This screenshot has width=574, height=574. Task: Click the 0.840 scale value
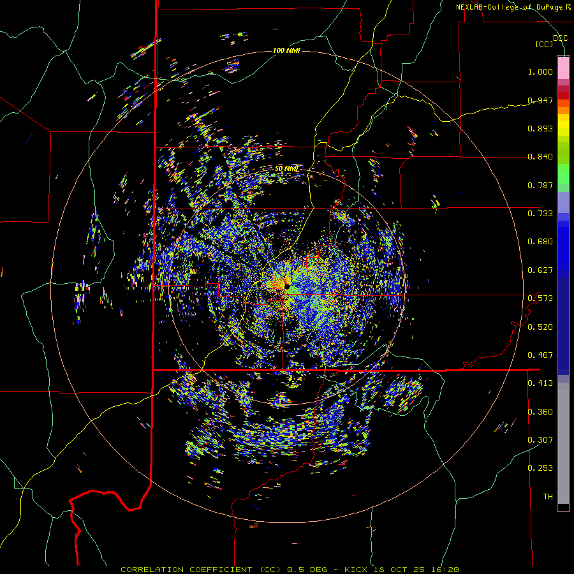[x=540, y=156]
